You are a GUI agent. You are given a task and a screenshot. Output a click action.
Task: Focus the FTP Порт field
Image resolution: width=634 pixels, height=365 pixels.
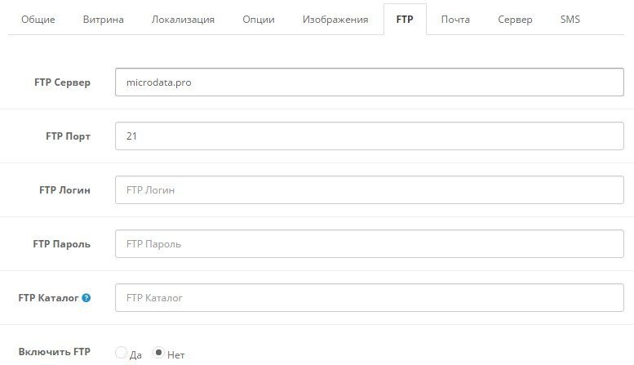pyautogui.click(x=370, y=136)
